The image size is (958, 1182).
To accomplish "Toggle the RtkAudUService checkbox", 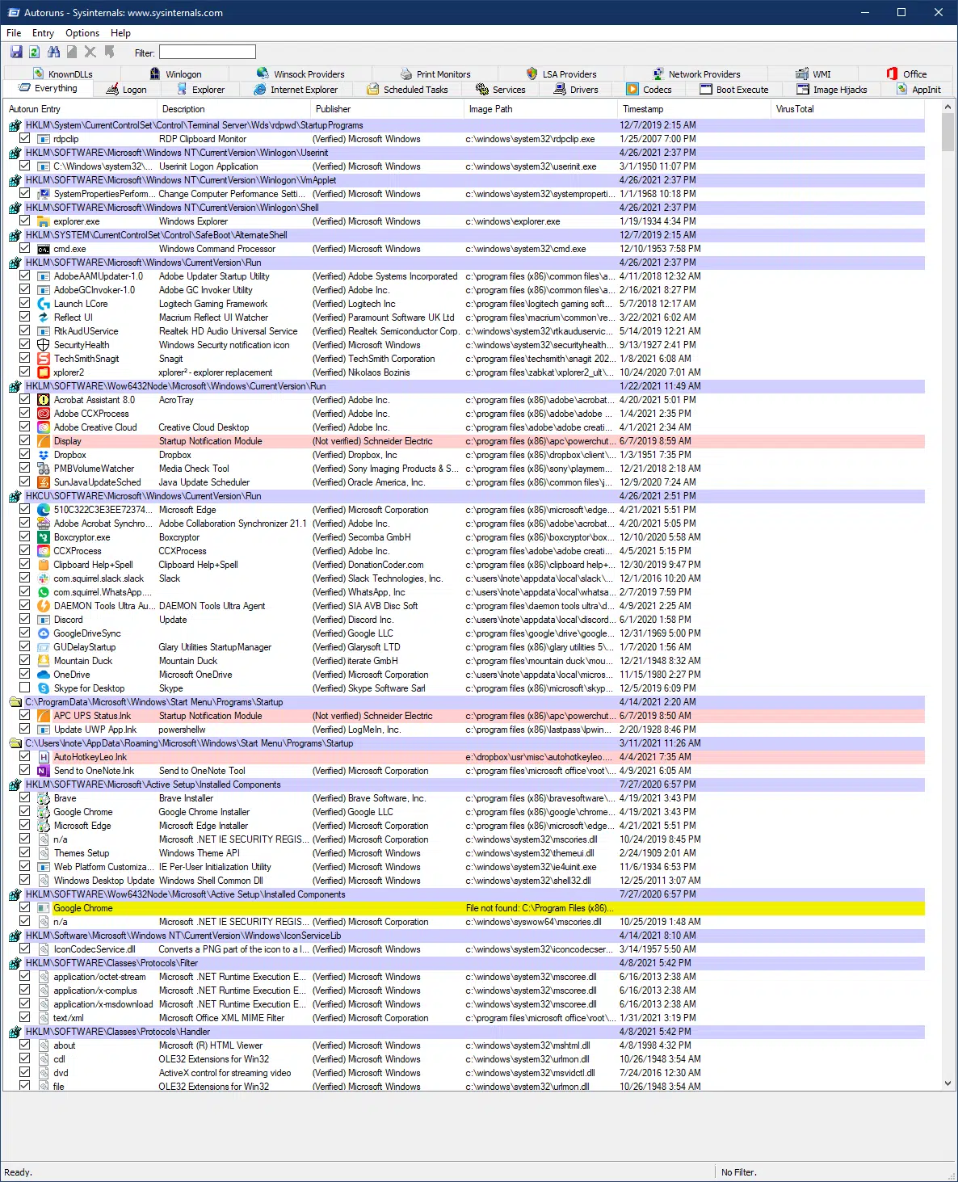I will (x=25, y=331).
